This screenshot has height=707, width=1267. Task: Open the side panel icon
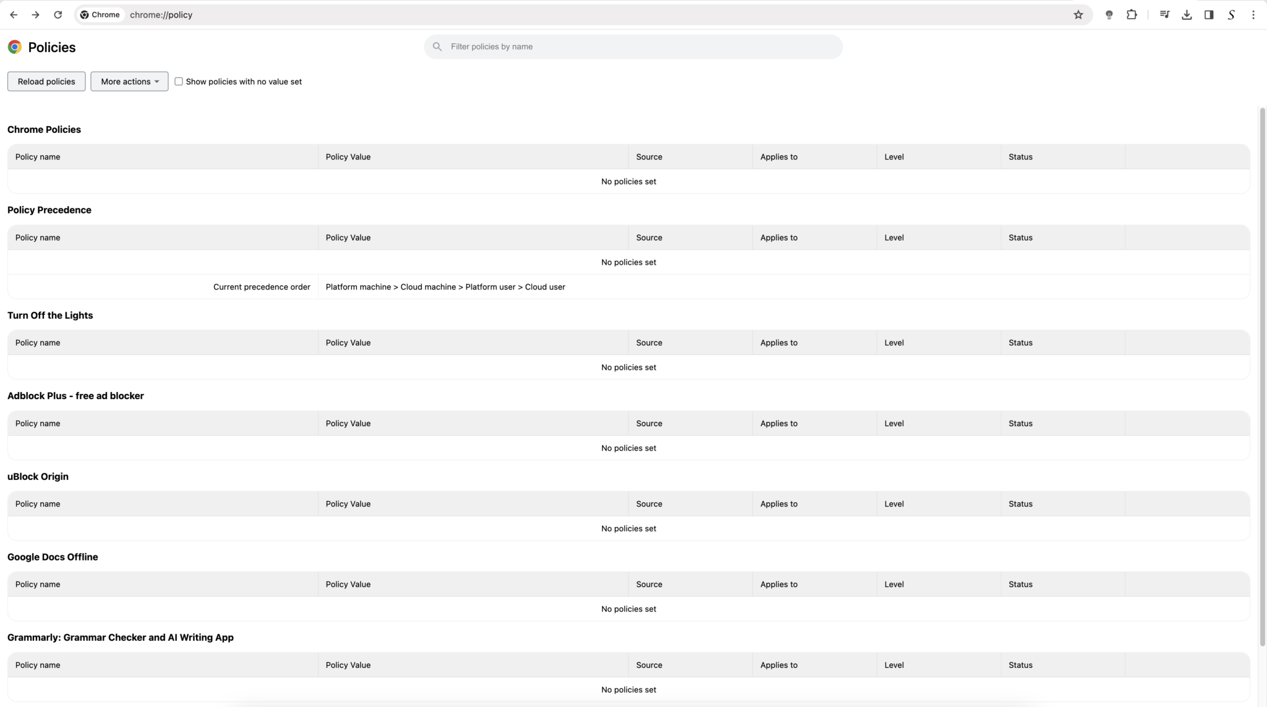point(1208,14)
